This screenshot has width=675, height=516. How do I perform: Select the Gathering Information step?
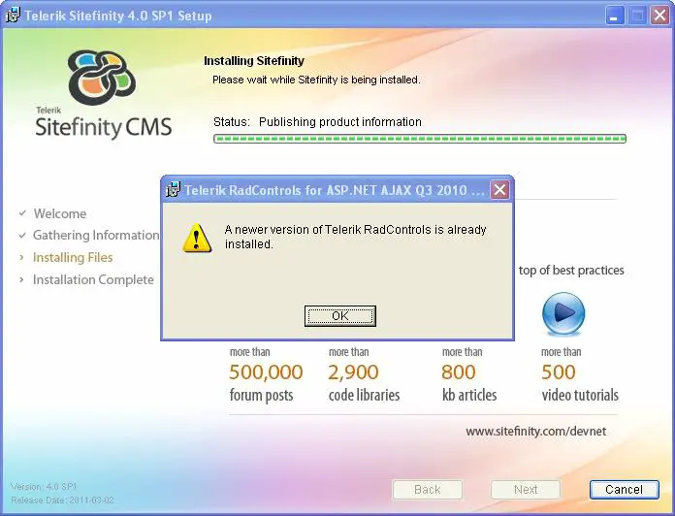pos(96,235)
